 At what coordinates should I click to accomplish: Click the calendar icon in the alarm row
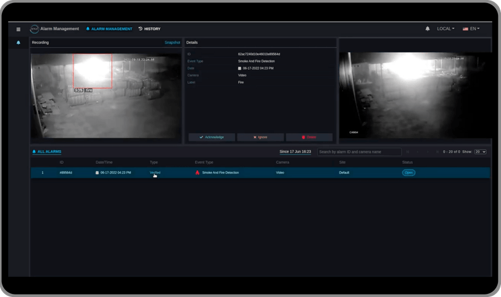(x=97, y=173)
